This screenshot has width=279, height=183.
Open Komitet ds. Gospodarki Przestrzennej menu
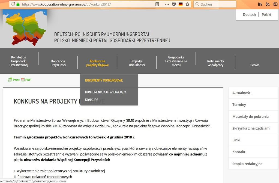[x=19, y=61]
